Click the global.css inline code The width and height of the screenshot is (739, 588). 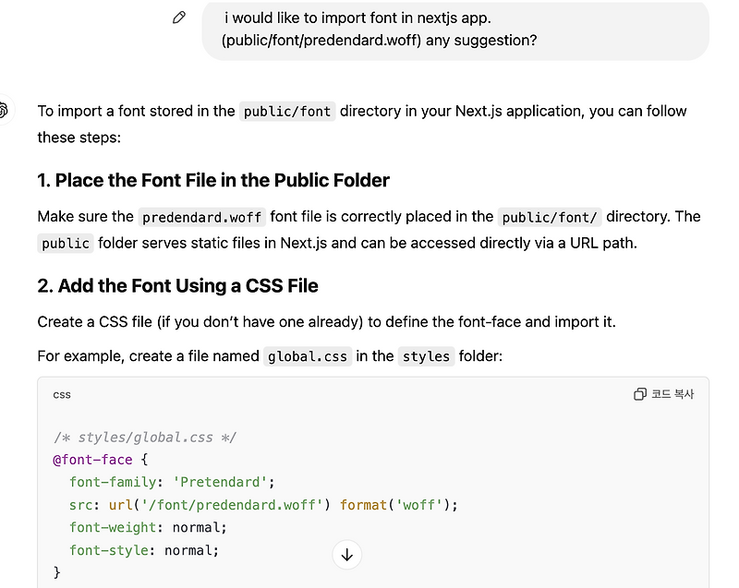[x=308, y=356]
